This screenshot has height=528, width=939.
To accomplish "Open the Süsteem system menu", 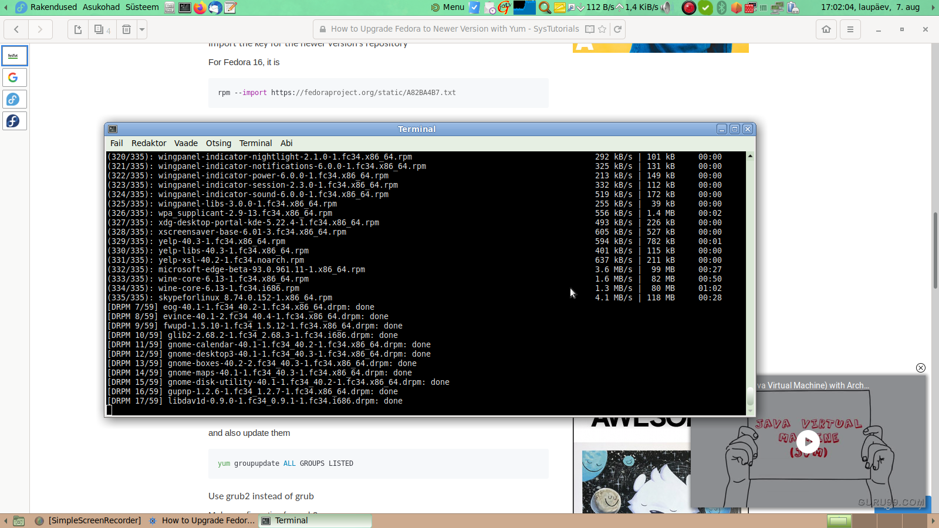I will [142, 7].
